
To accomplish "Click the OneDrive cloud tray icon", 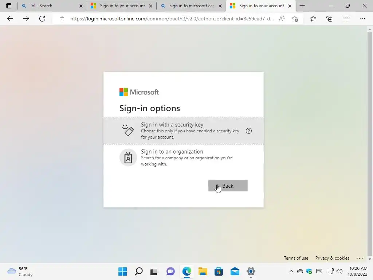I will 300,271.
